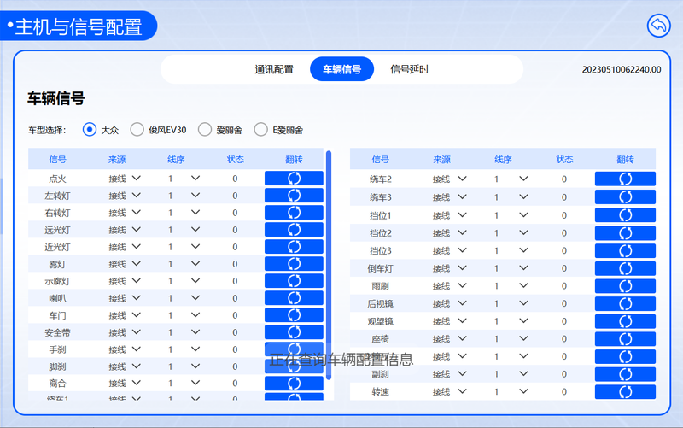683x428 pixels.
Task: Click the 示廓灯 signal name
Action: pos(57,281)
